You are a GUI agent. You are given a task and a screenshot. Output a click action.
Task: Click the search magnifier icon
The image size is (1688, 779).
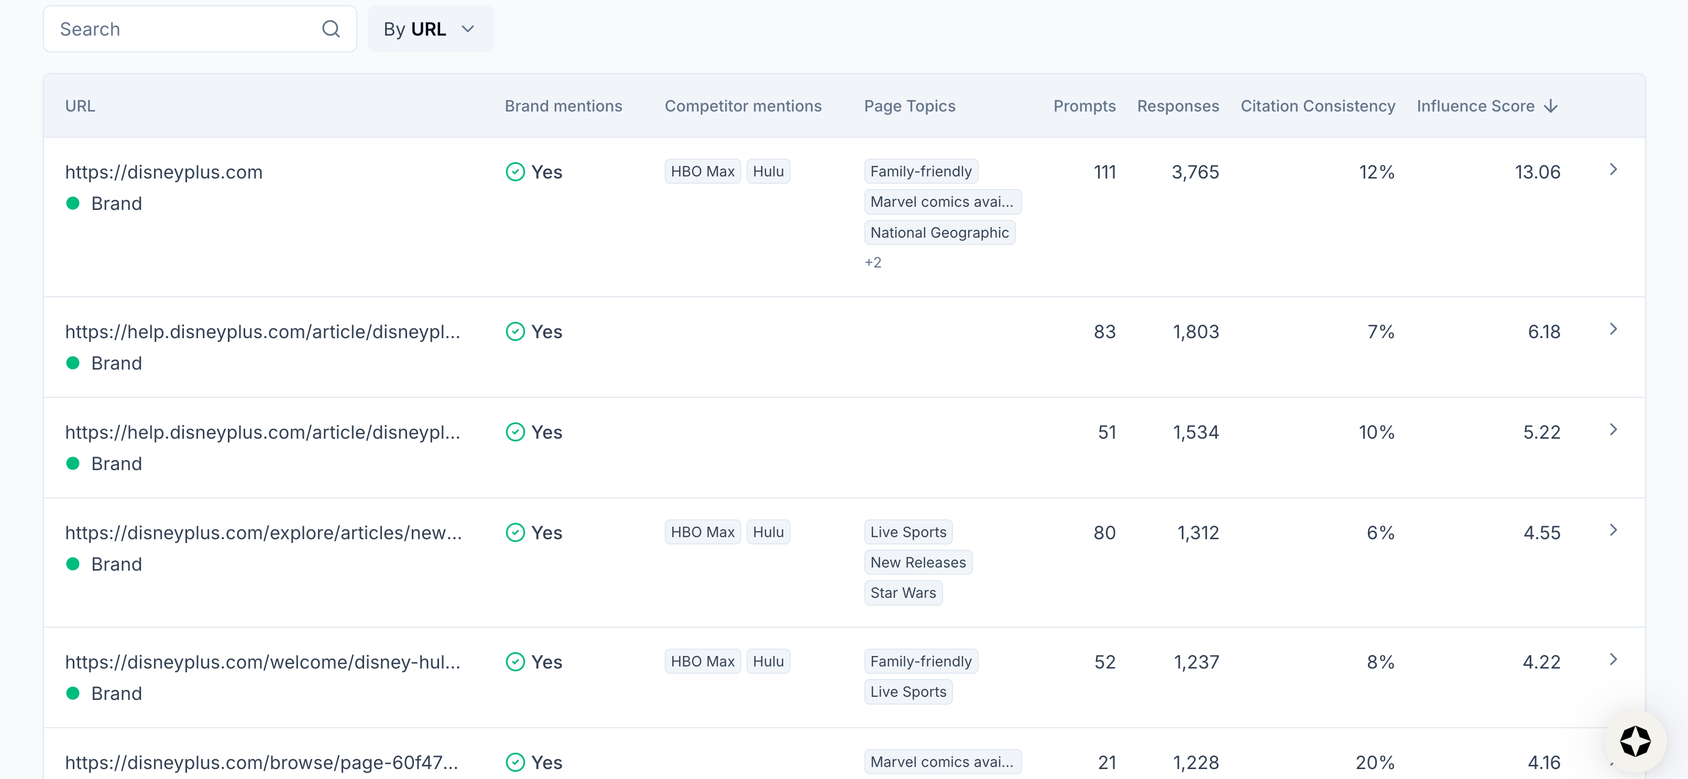click(331, 29)
